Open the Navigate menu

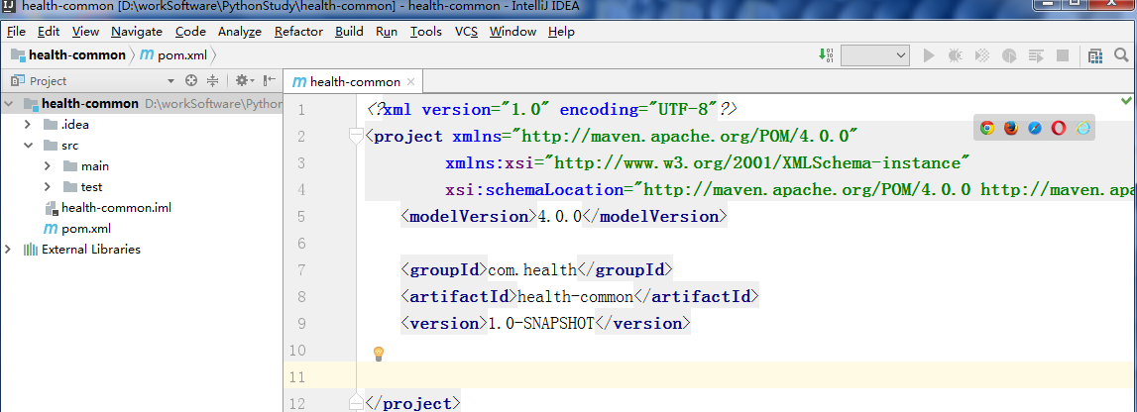[137, 31]
